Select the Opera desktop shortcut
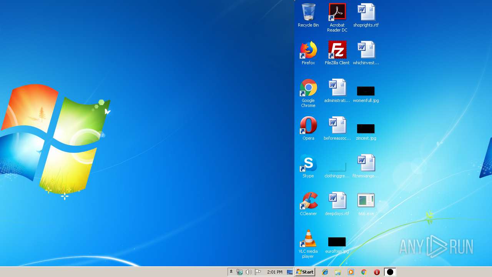This screenshot has height=277, width=492. (308, 128)
